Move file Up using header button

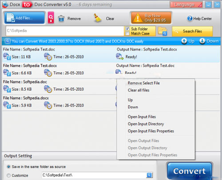point(188,41)
